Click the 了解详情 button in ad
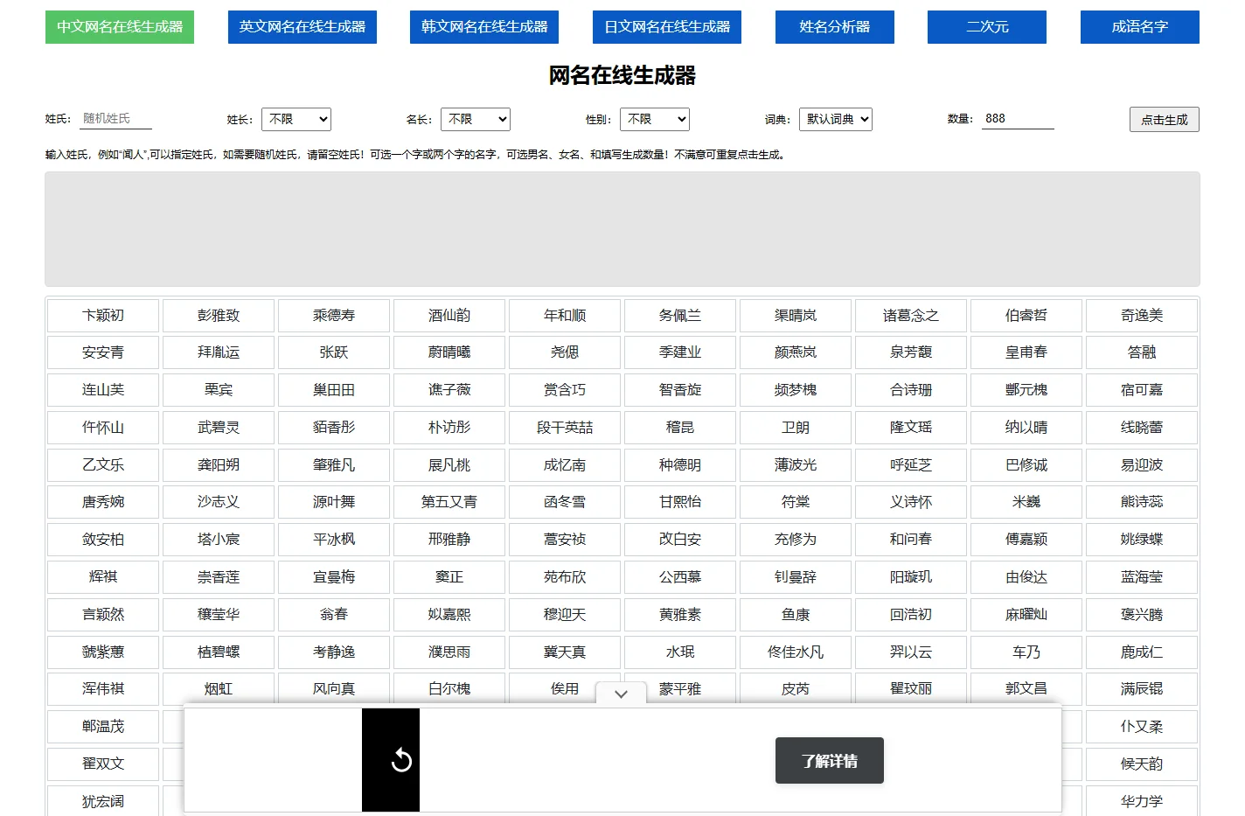The width and height of the screenshot is (1245, 816). coord(830,761)
